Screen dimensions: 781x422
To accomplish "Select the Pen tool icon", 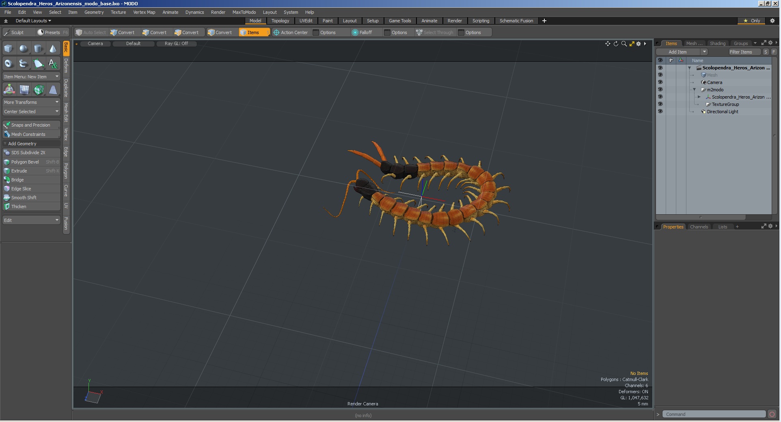I will click(38, 64).
